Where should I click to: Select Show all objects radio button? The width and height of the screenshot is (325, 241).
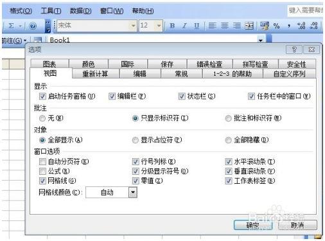click(42, 140)
